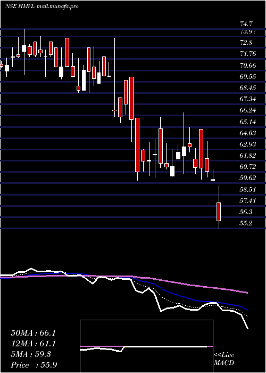
Task: Click the '50MA : 66.1' readout
Action: [33, 333]
